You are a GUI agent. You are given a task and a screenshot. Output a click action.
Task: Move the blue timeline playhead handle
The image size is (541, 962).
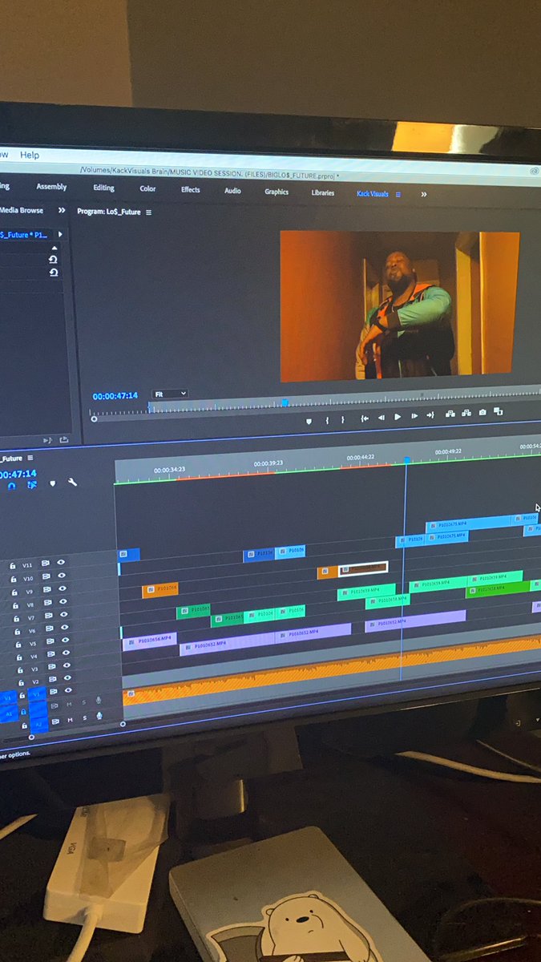point(406,460)
